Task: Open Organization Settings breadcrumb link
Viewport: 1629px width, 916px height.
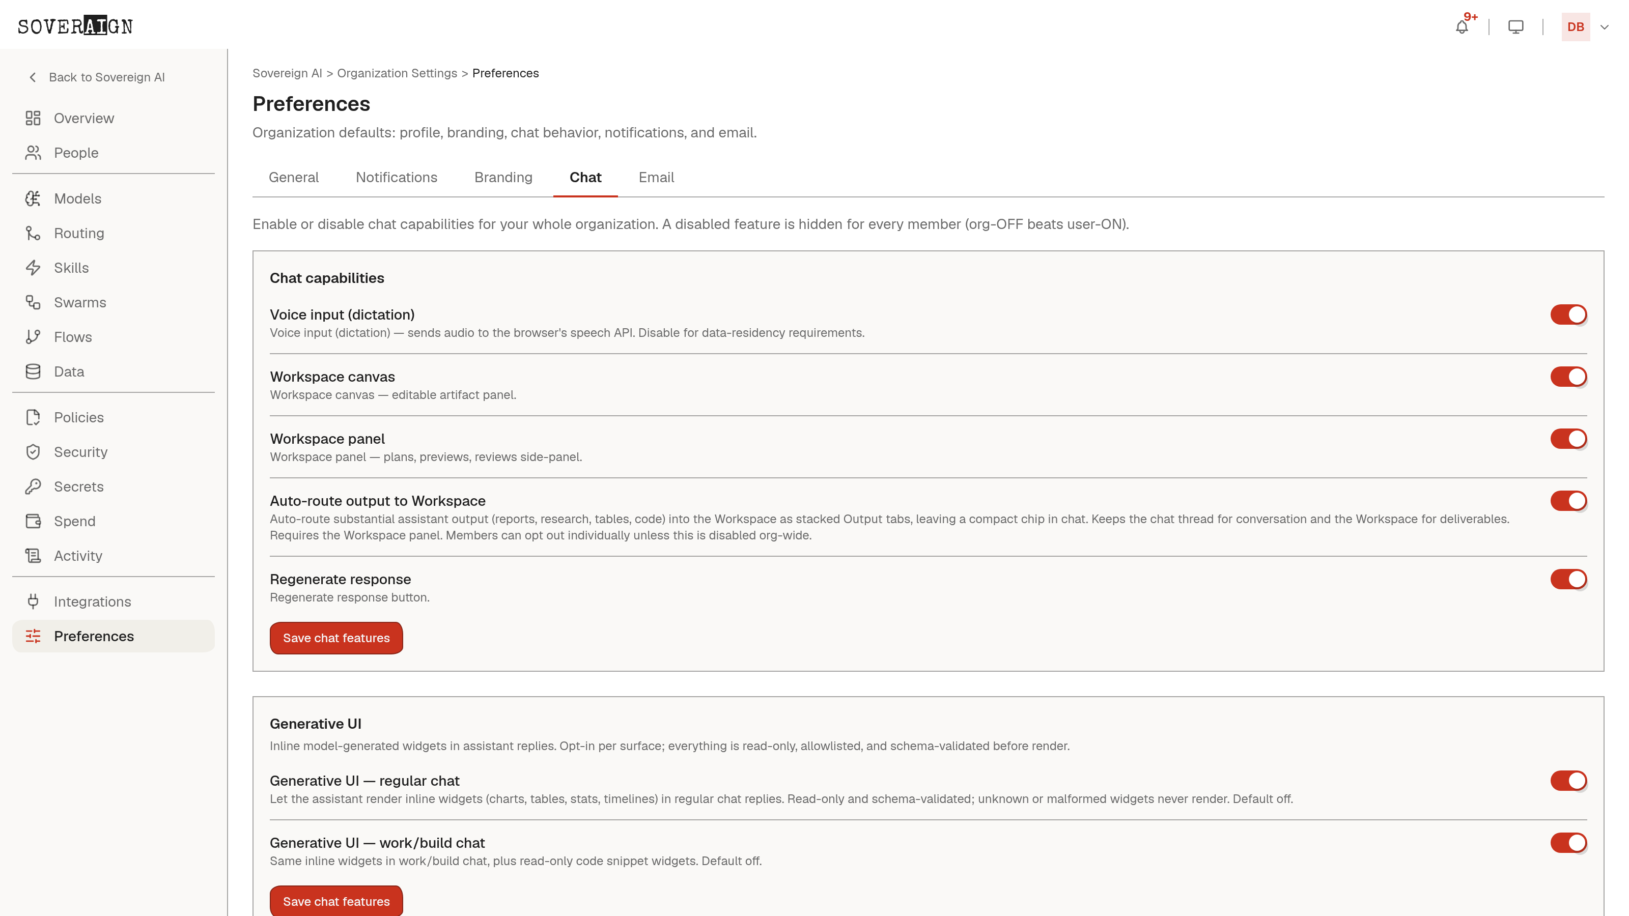Action: tap(397, 73)
